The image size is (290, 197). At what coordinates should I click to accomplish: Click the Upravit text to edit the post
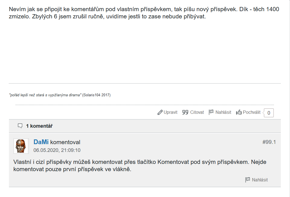(170, 112)
